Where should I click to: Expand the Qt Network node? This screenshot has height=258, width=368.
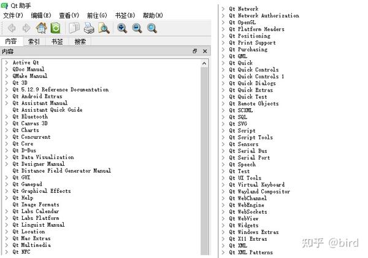pos(223,9)
